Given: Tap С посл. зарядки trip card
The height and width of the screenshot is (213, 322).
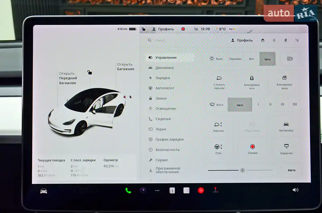Looking at the screenshot, I should point(83,168).
